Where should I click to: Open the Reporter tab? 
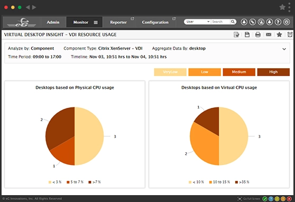pyautogui.click(x=118, y=22)
